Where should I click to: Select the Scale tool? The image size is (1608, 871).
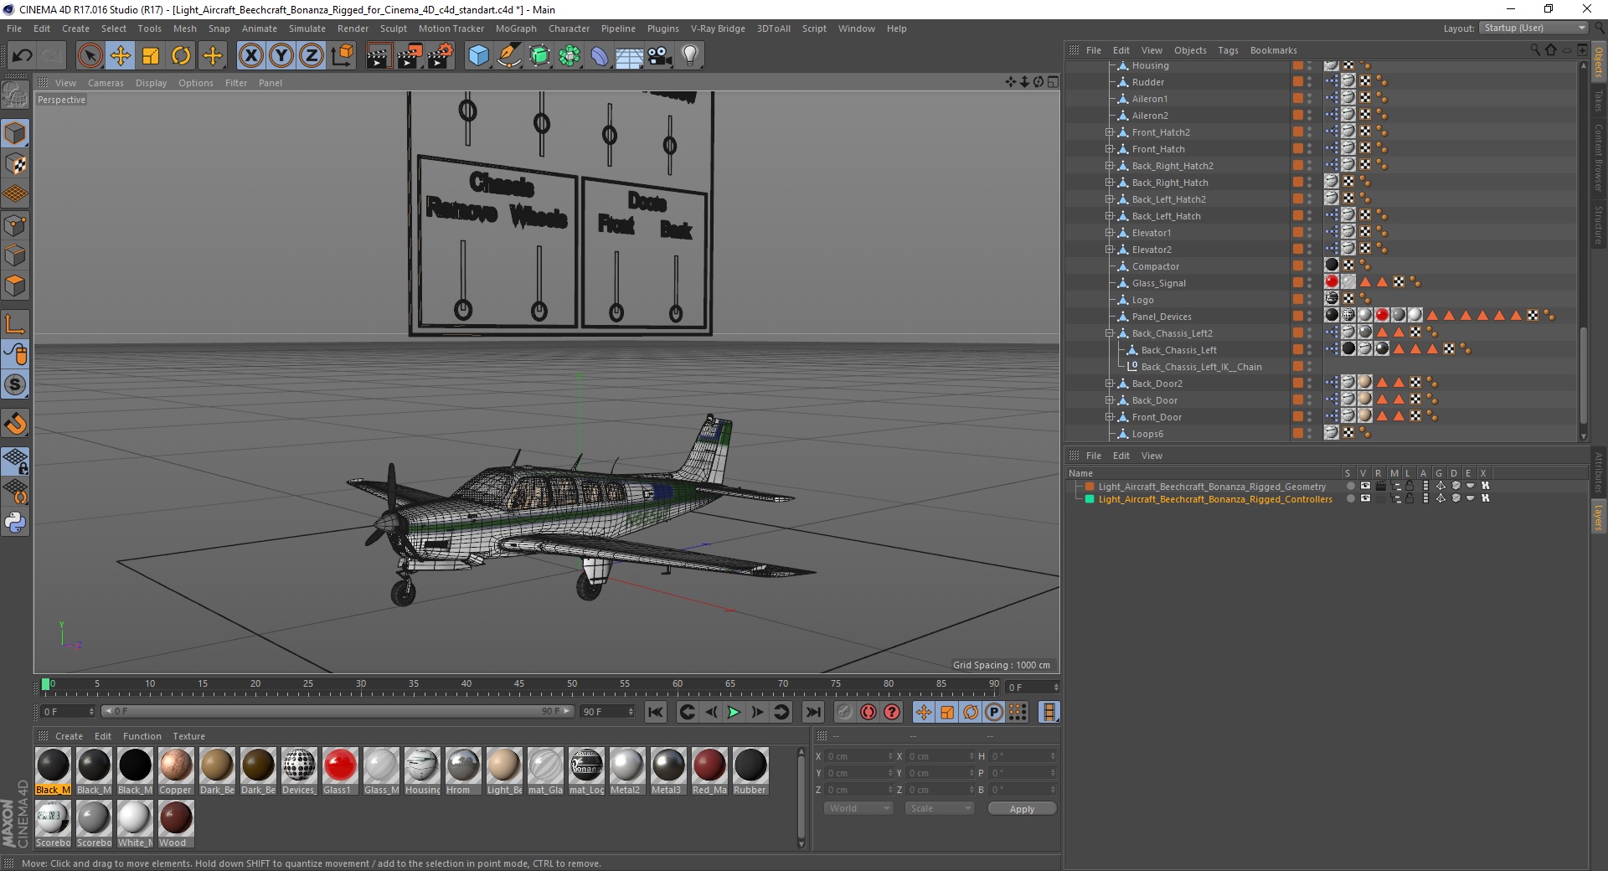point(151,56)
